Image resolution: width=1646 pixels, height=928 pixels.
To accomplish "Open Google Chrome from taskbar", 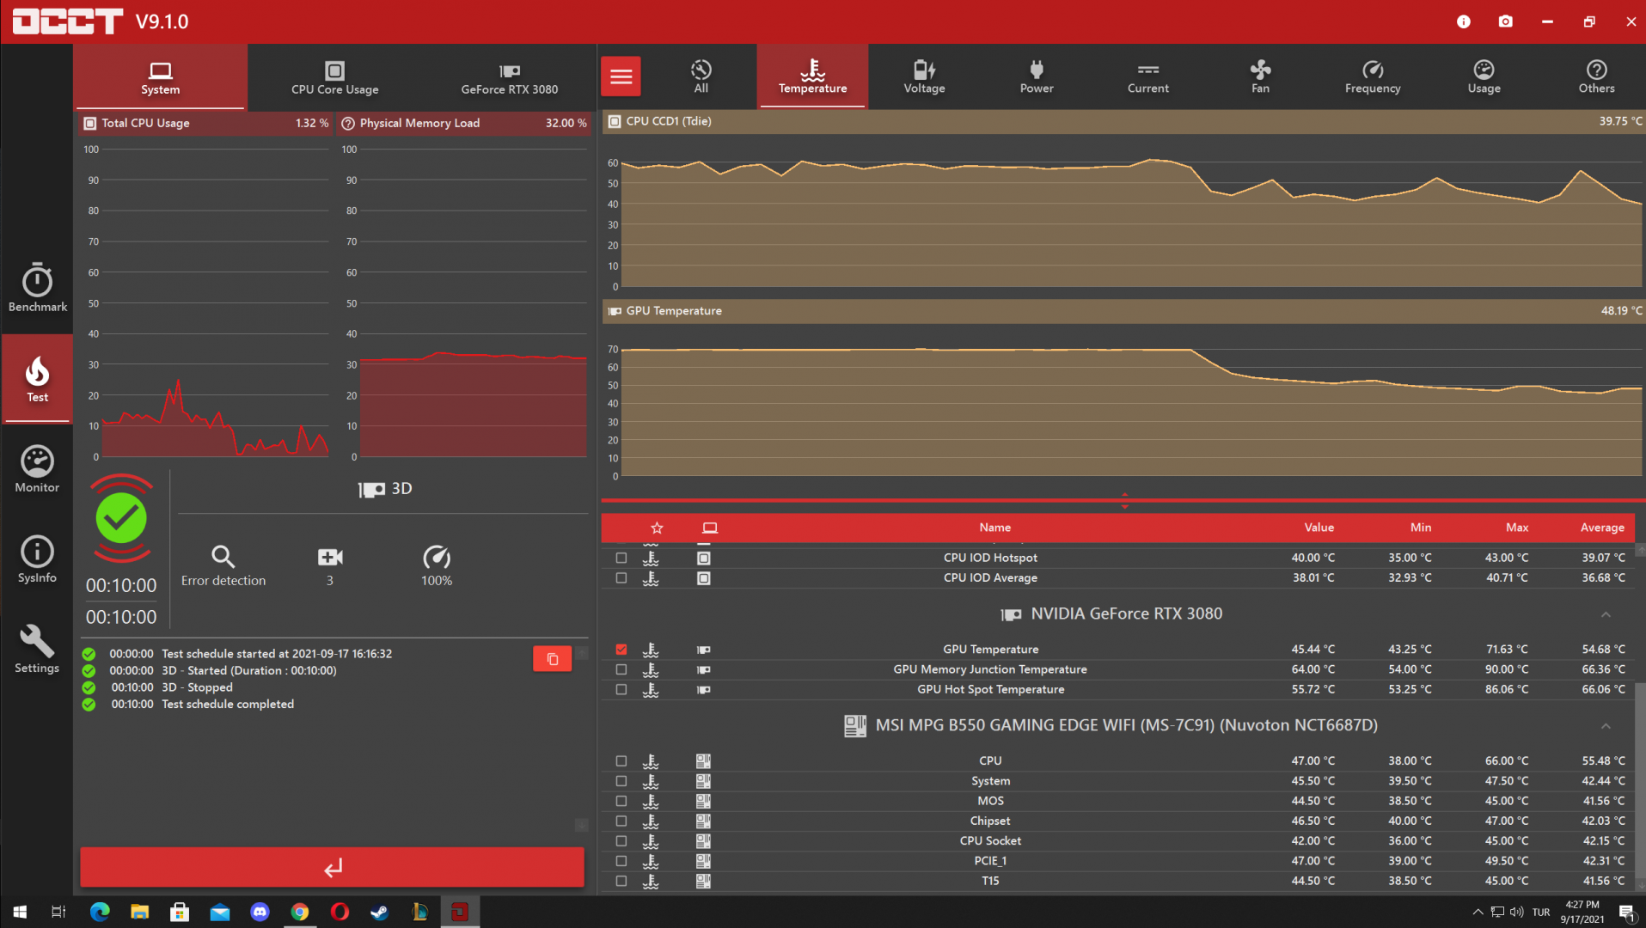I will point(300,912).
